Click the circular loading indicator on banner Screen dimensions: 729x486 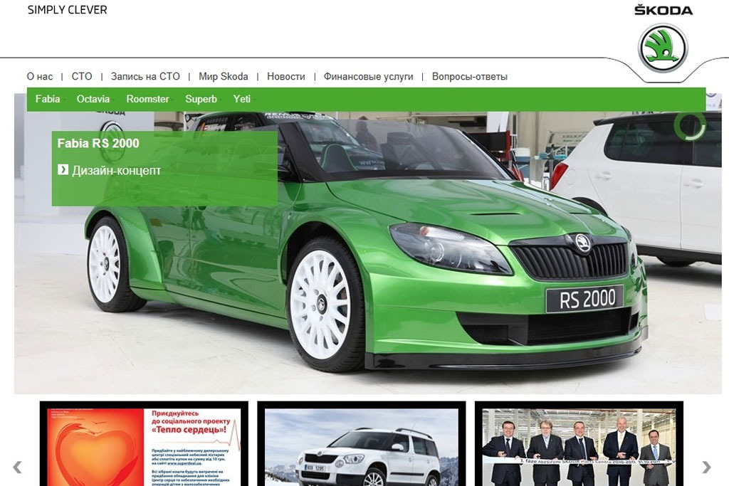689,126
